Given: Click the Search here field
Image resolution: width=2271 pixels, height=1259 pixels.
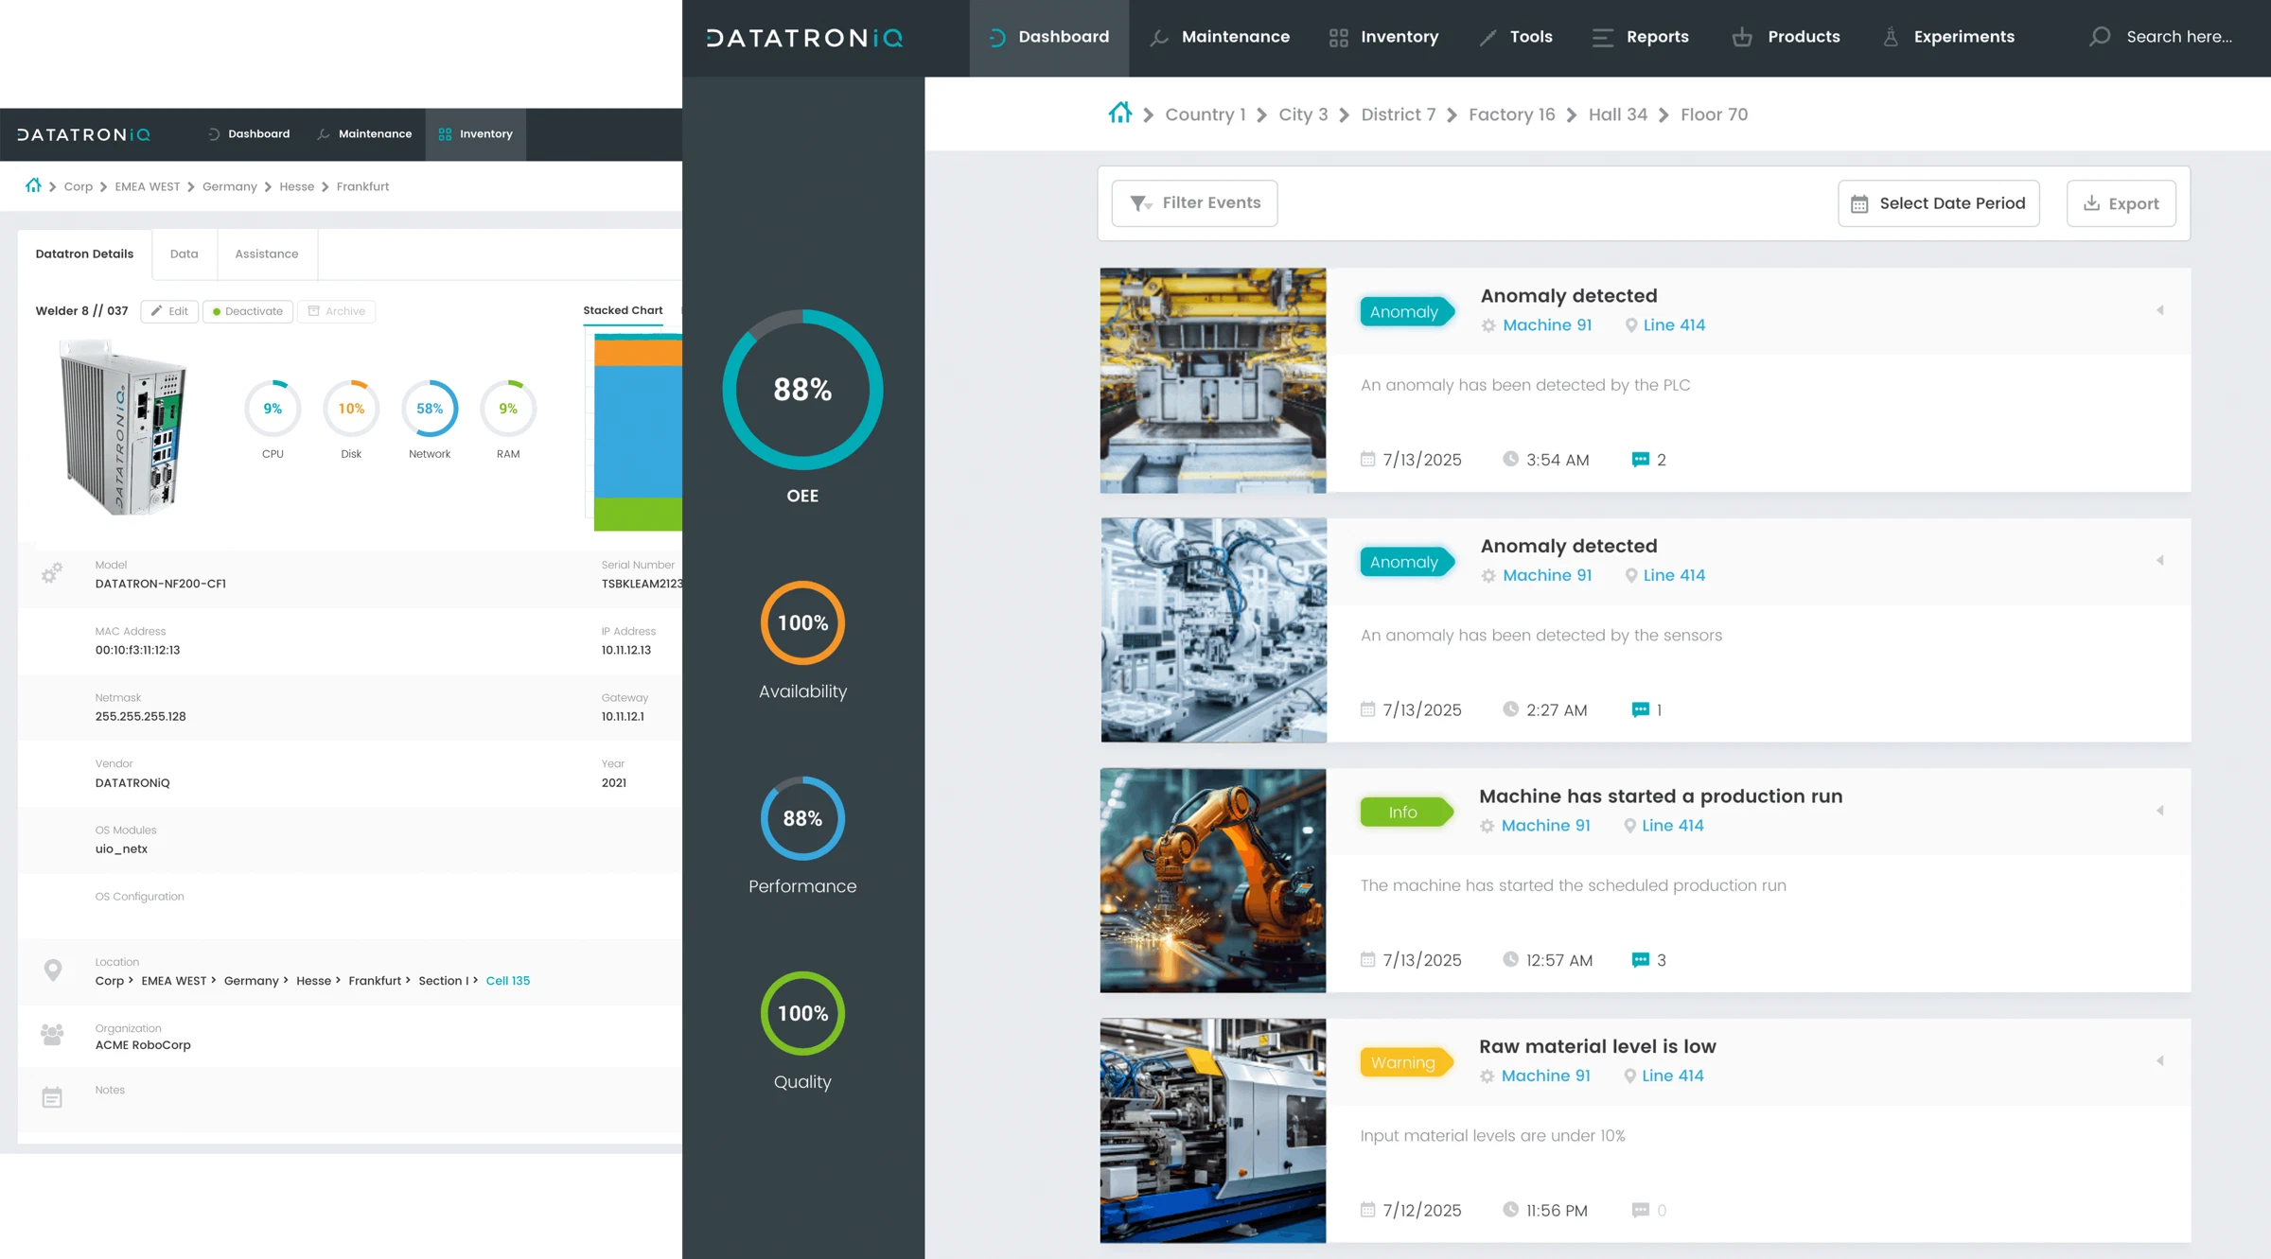Looking at the screenshot, I should [2178, 38].
